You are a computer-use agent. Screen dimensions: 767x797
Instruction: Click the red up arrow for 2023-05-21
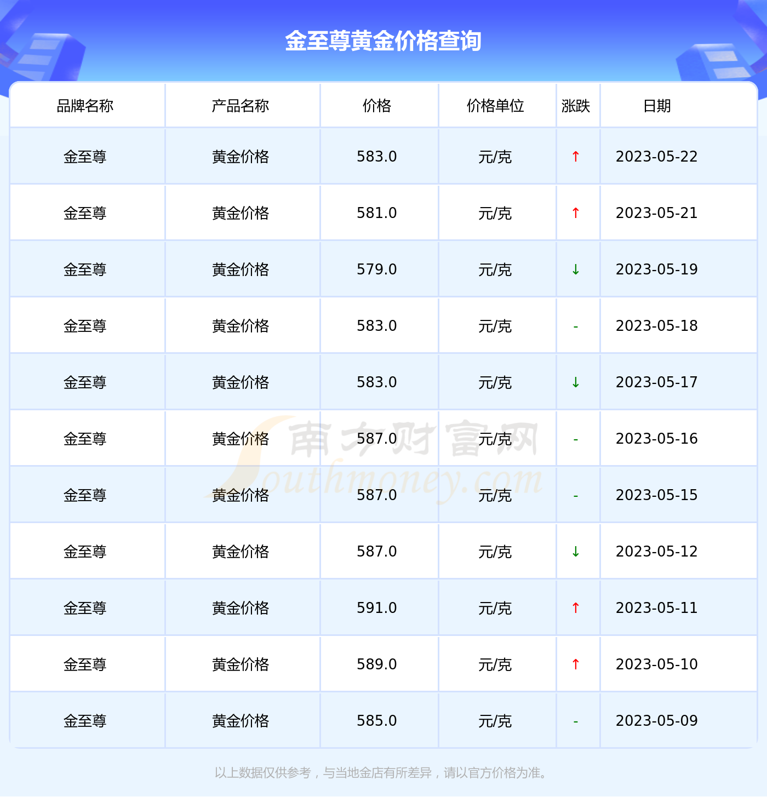coord(576,213)
